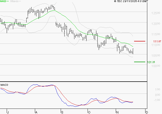Click the 10500 price axis label

pyautogui.click(x=156, y=55)
